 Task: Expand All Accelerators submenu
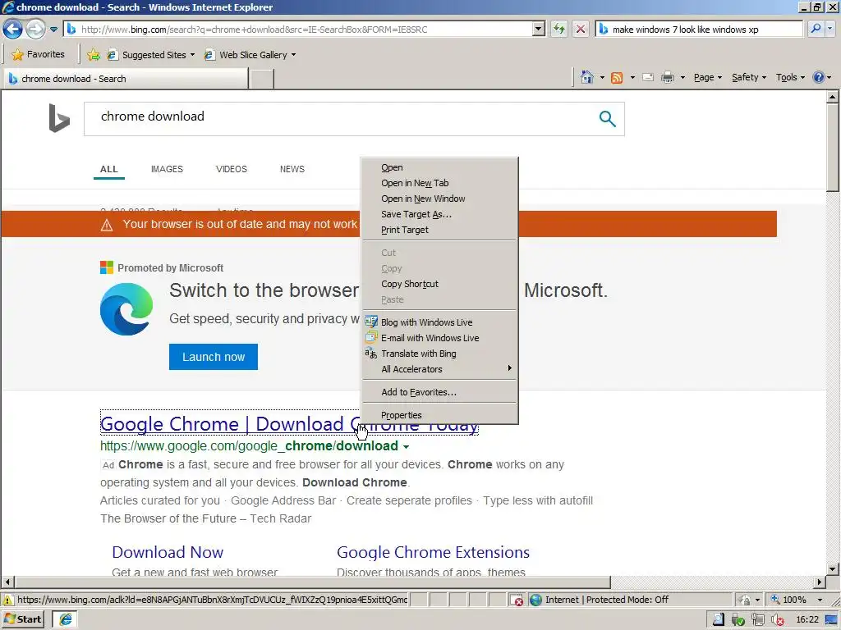coord(439,369)
